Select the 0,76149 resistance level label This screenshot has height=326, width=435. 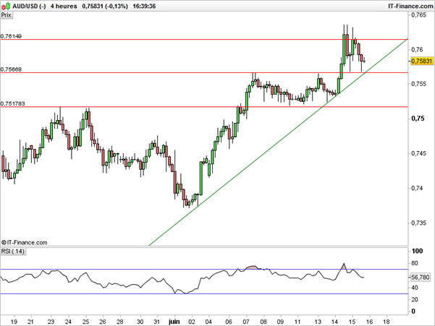point(11,36)
